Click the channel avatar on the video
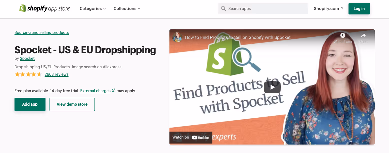 tap(177, 37)
